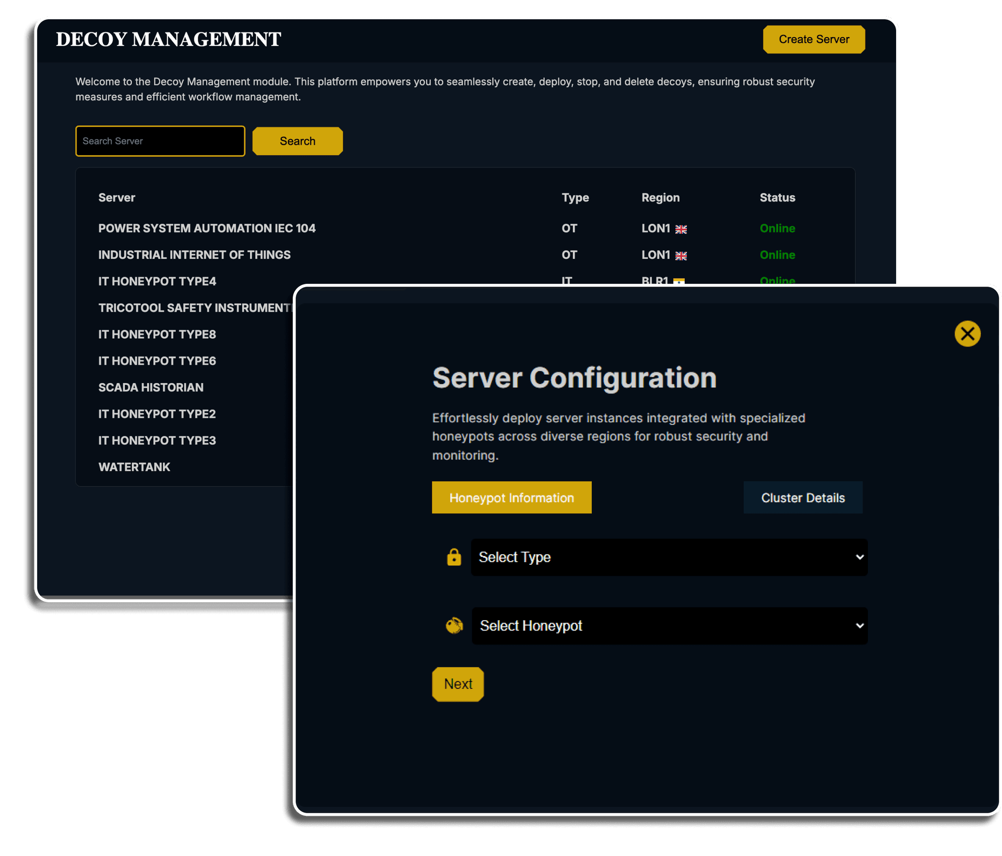Screen dimensions: 1002x856
Task: Close the Server Configuration dialog
Action: (x=967, y=334)
